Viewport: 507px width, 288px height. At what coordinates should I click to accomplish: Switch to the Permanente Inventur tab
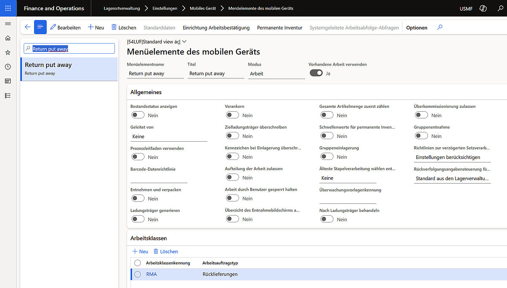pos(279,27)
